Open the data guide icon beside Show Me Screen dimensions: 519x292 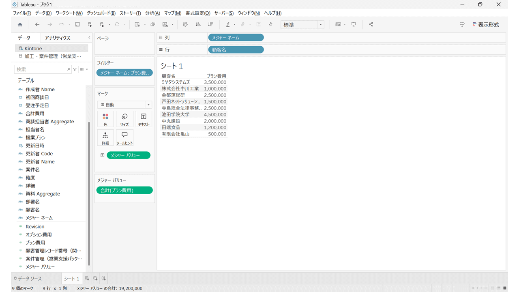point(462,25)
